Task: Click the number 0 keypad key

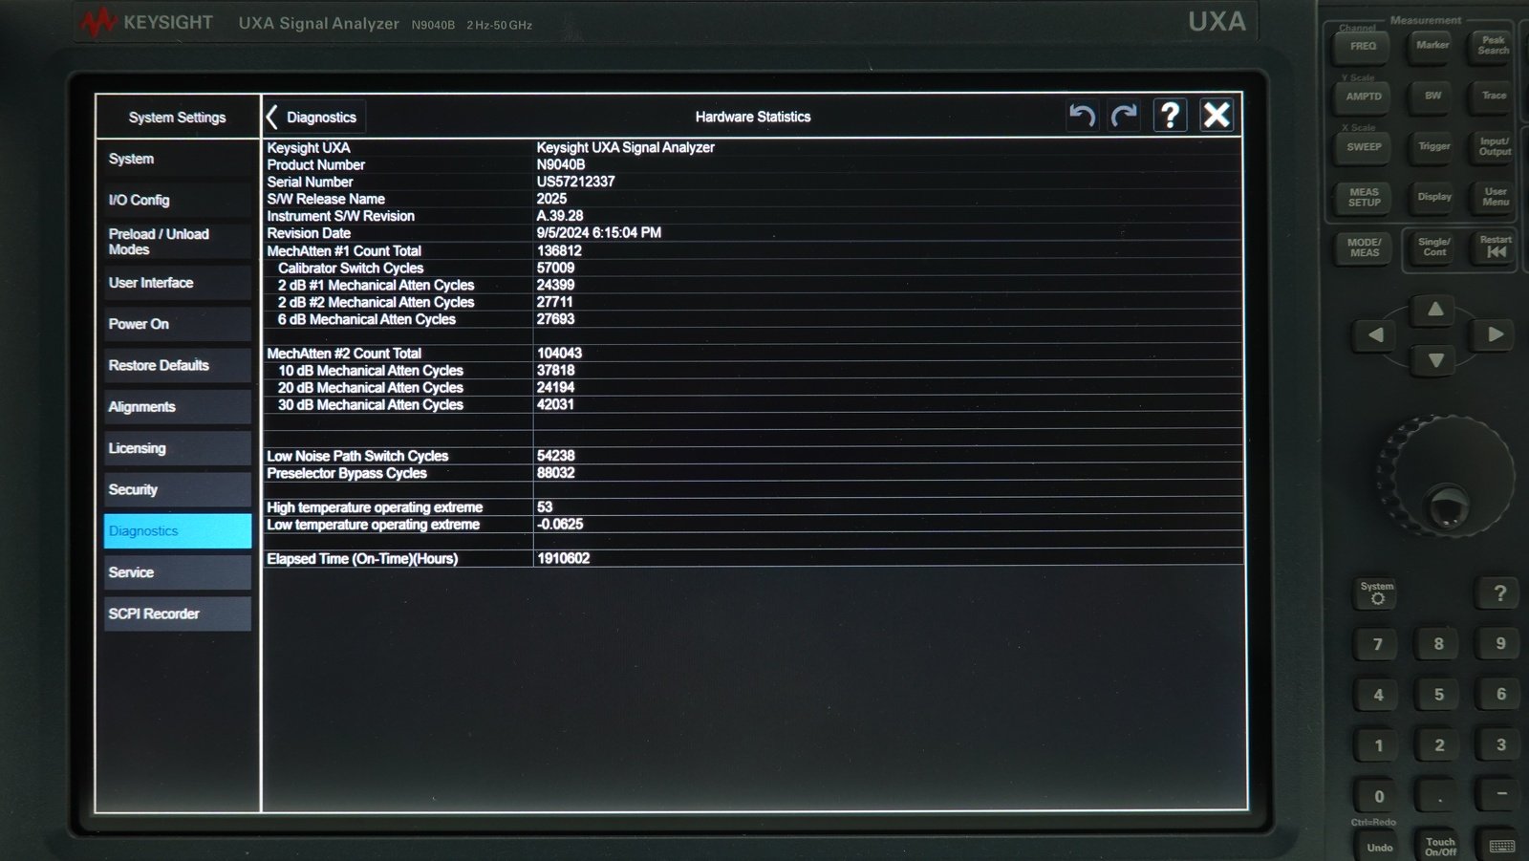Action: pyautogui.click(x=1378, y=797)
